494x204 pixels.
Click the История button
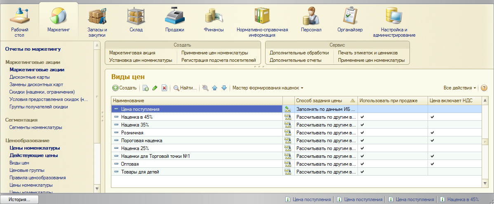pyautogui.click(x=19, y=199)
